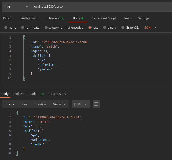Switch to the Params tab
Screen dimensions: 172x160
coord(8,18)
